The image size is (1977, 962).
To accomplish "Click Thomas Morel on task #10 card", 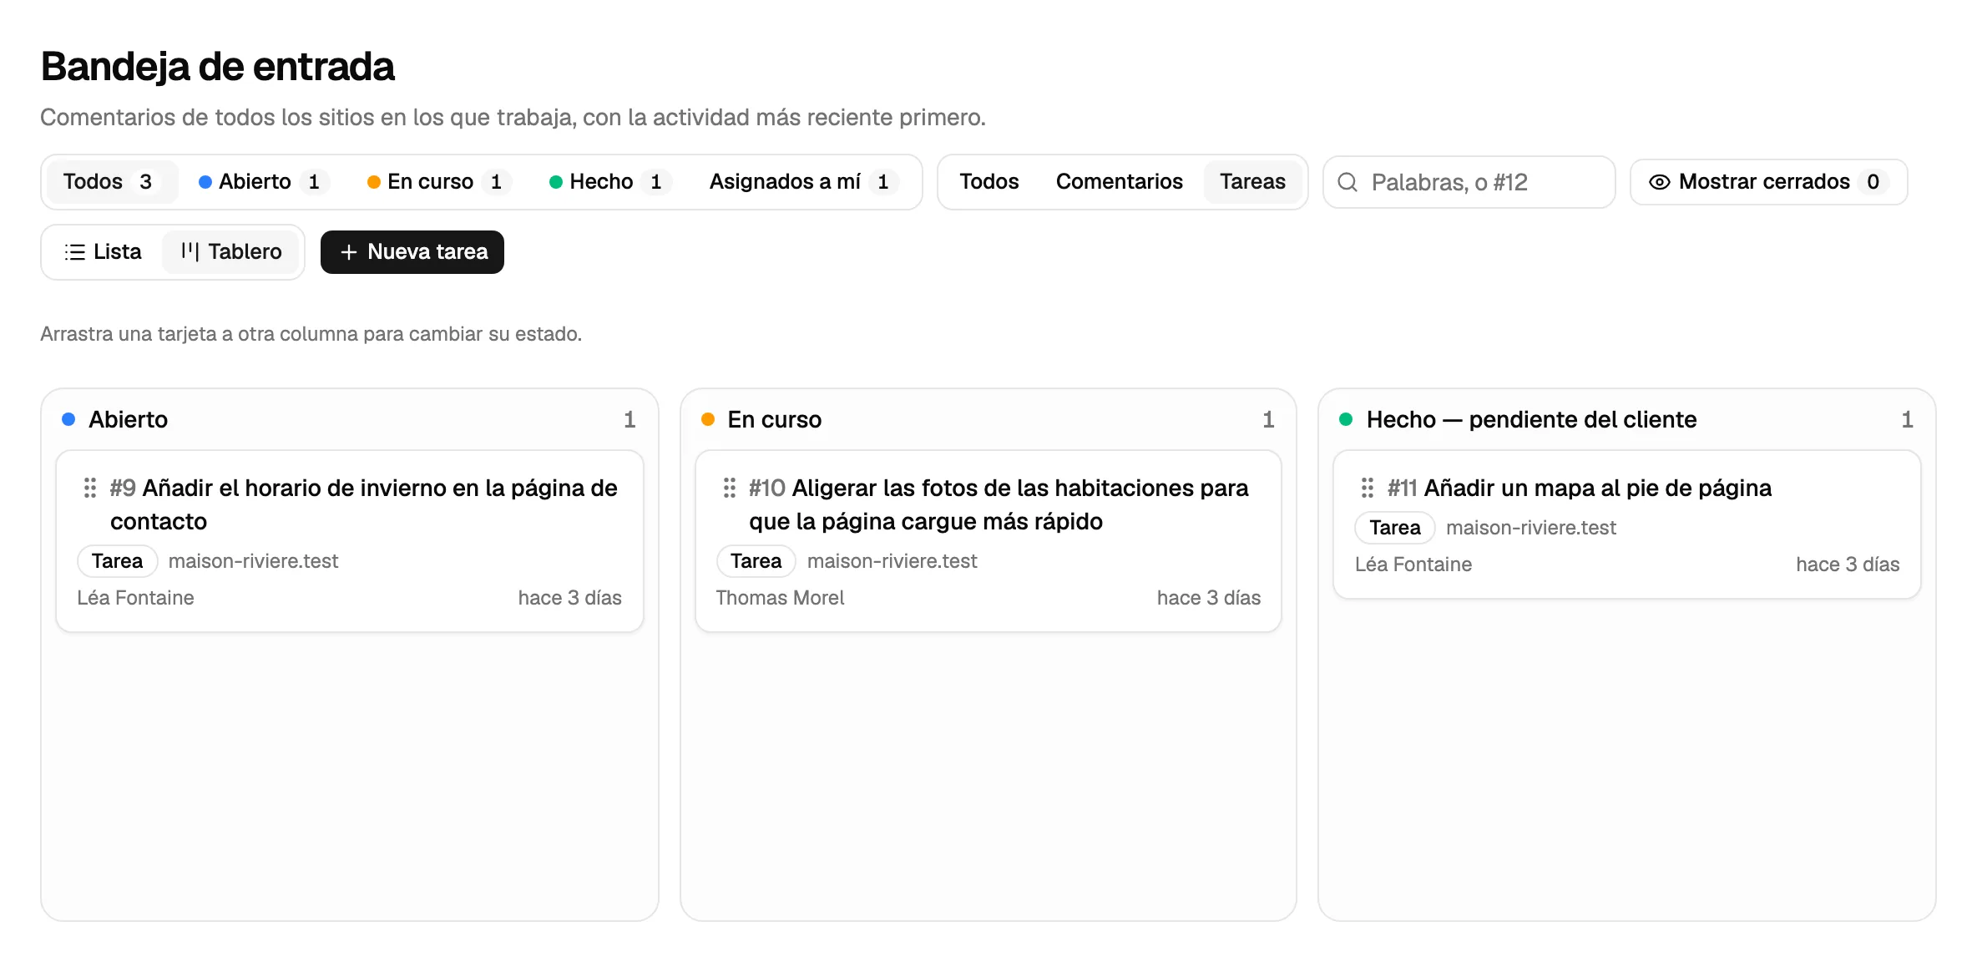I will tap(780, 598).
